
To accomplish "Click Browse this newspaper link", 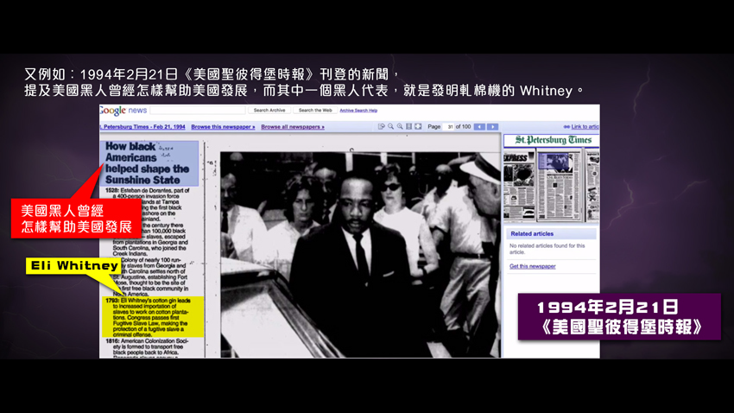I will click(x=223, y=127).
